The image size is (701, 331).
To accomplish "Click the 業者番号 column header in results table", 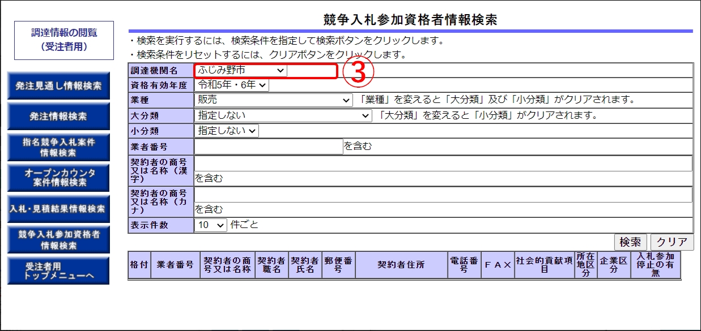I will (175, 265).
